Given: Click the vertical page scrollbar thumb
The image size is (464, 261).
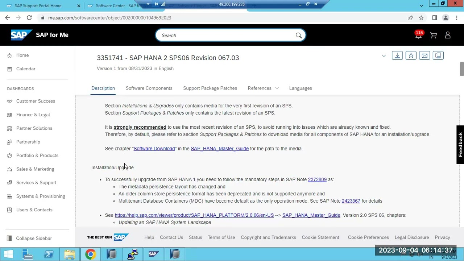Looking at the screenshot, I should tap(462, 69).
